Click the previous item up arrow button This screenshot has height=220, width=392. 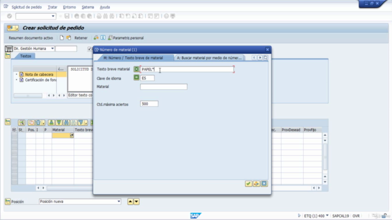(130, 202)
